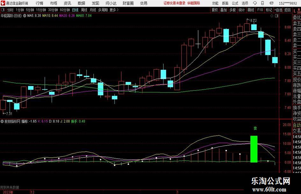Screen dimensions: 301x194
Task: Click the MA60: 7.84 label
Action: pyautogui.click(x=84, y=16)
